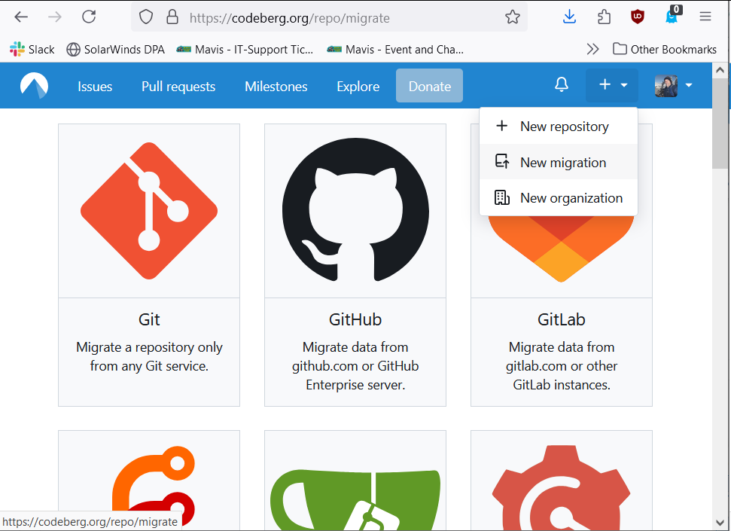
Task: Bookmark this page with the star icon
Action: click(513, 17)
